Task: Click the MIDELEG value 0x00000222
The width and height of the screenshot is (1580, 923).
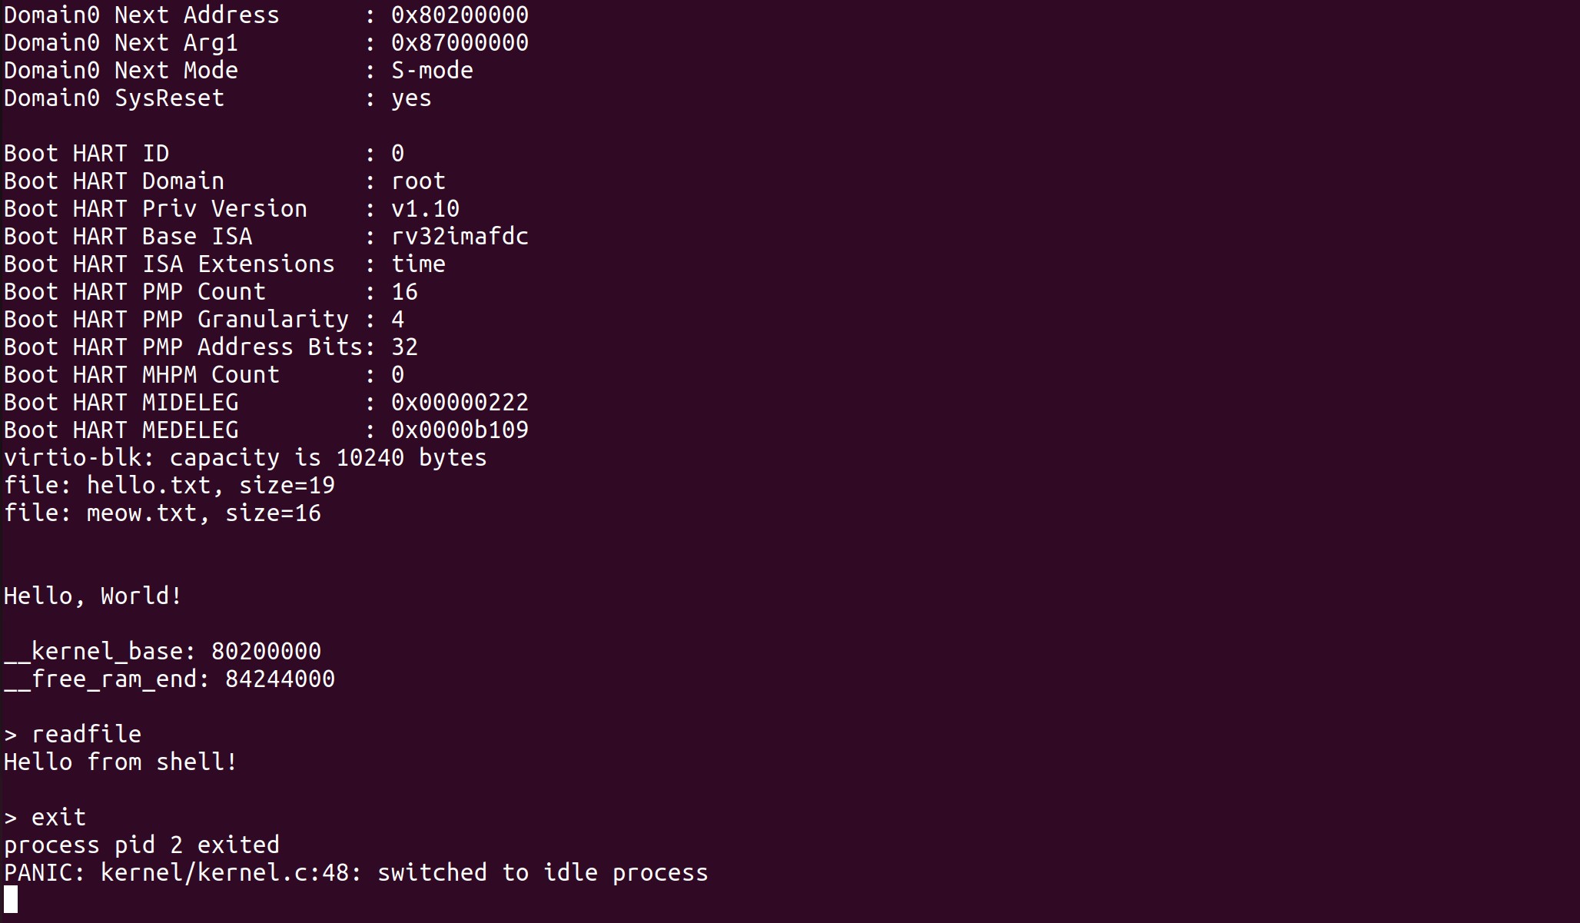Action: click(460, 402)
